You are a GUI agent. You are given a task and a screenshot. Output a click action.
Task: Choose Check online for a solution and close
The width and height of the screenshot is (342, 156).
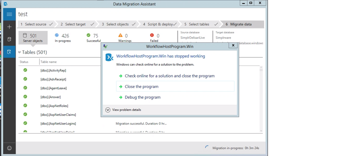point(169,76)
